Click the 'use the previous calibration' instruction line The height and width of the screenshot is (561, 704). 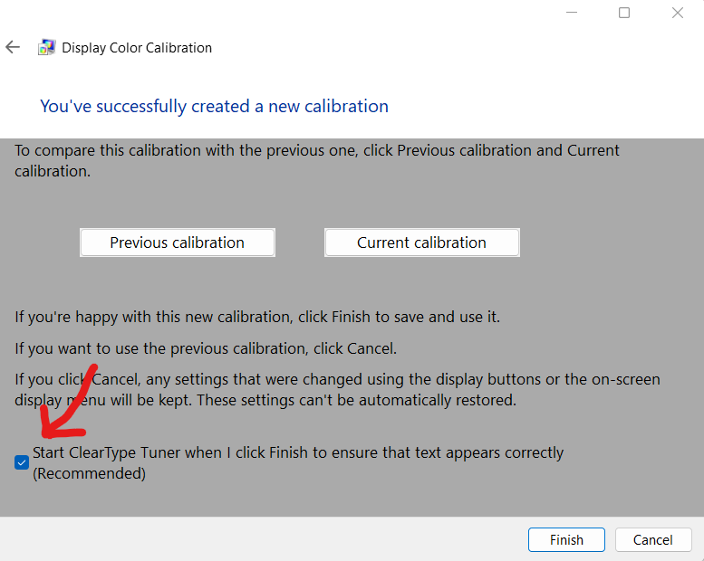click(x=206, y=347)
